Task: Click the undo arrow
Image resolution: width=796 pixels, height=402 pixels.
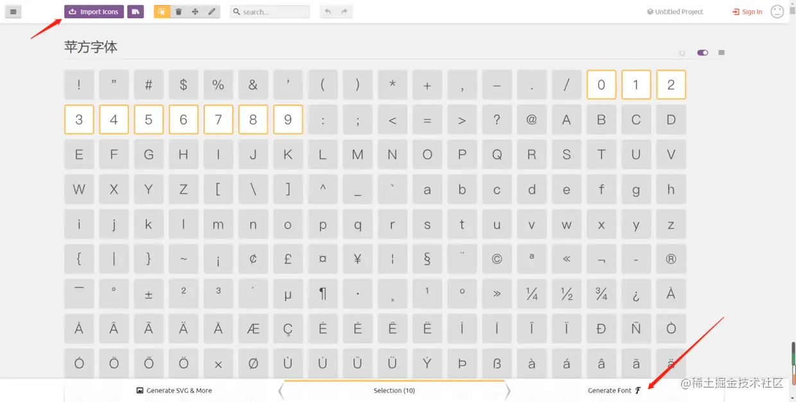Action: (x=327, y=12)
